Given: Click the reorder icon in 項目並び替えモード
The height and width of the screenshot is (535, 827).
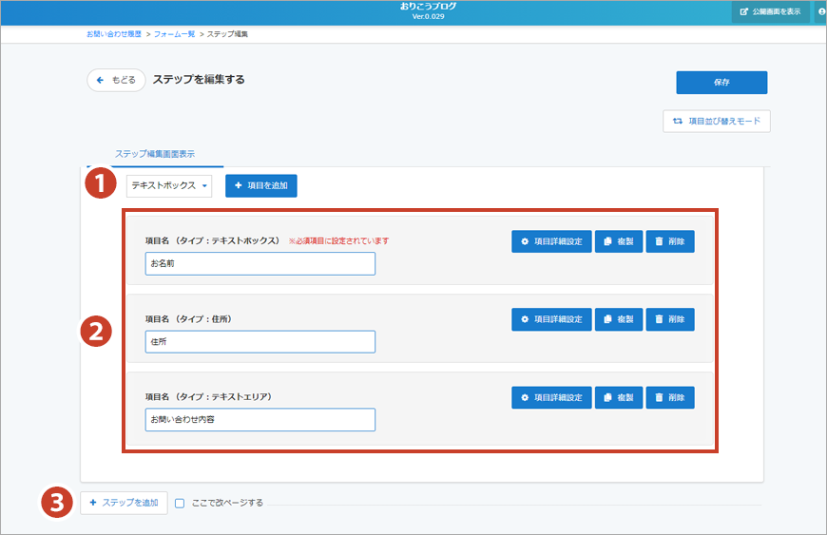Looking at the screenshot, I should pyautogui.click(x=678, y=122).
